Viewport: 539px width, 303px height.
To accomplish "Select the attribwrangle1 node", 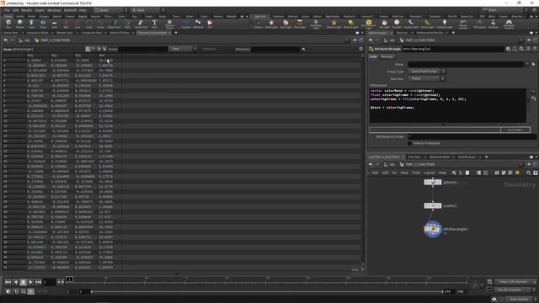I will 433,229.
